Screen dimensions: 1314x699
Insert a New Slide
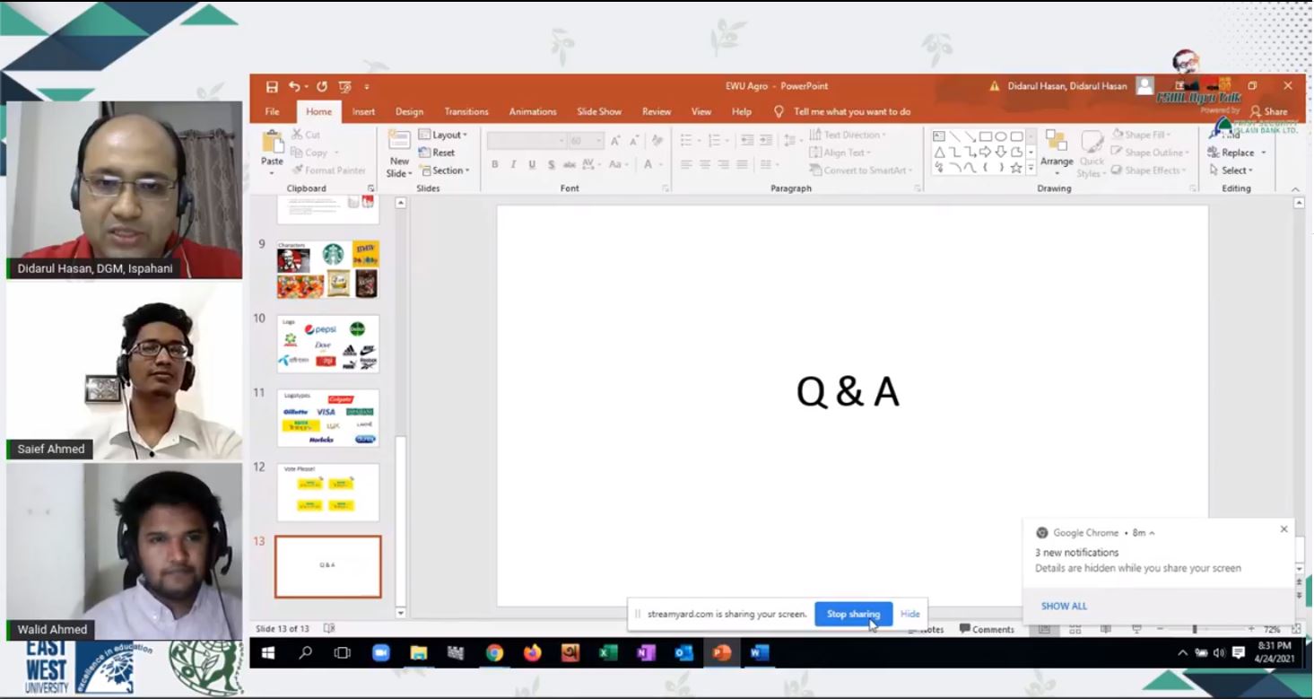(x=399, y=153)
